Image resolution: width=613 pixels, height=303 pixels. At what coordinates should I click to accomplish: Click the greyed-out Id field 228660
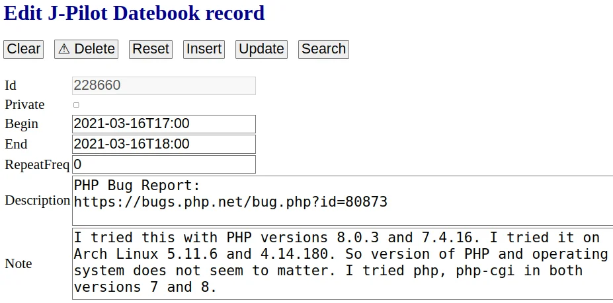163,86
